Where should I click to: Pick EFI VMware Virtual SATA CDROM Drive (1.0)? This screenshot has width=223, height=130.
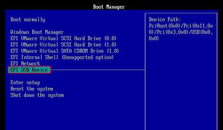coord(65,51)
